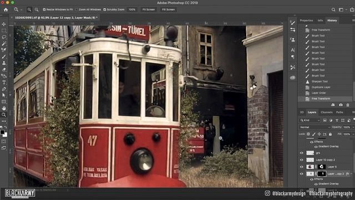The image size is (355, 200).
Task: Open the workspace switcher icon
Action: (341, 9)
